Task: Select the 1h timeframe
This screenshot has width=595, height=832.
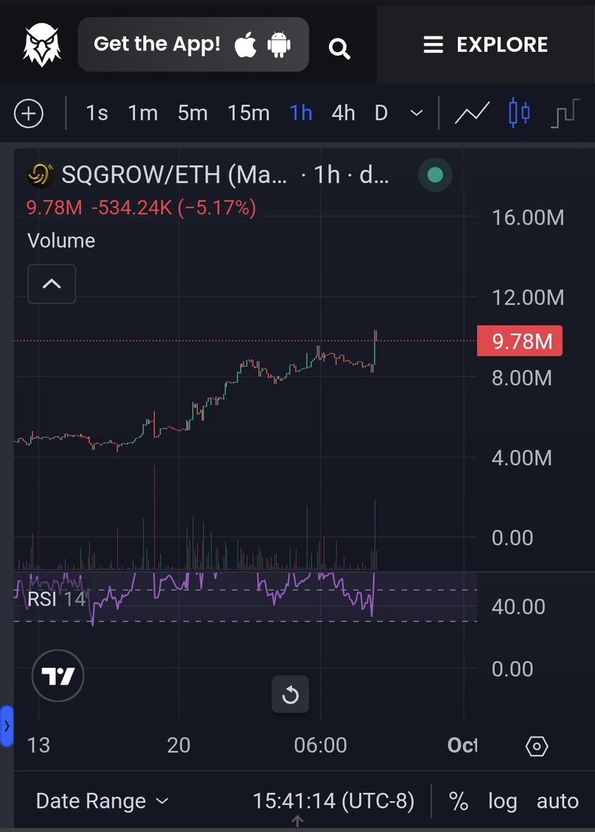Action: [301, 113]
